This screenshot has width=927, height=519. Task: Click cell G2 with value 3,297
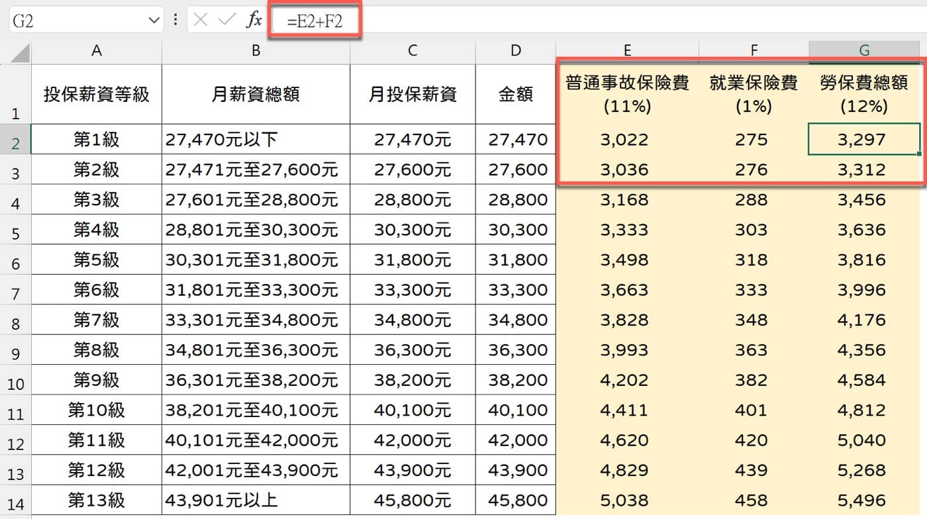864,139
